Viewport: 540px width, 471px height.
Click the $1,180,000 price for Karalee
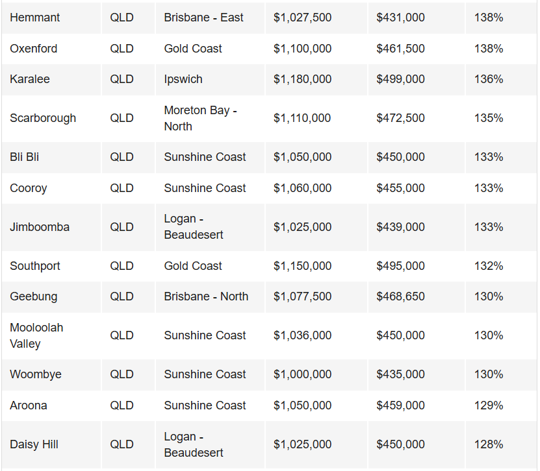pyautogui.click(x=302, y=79)
